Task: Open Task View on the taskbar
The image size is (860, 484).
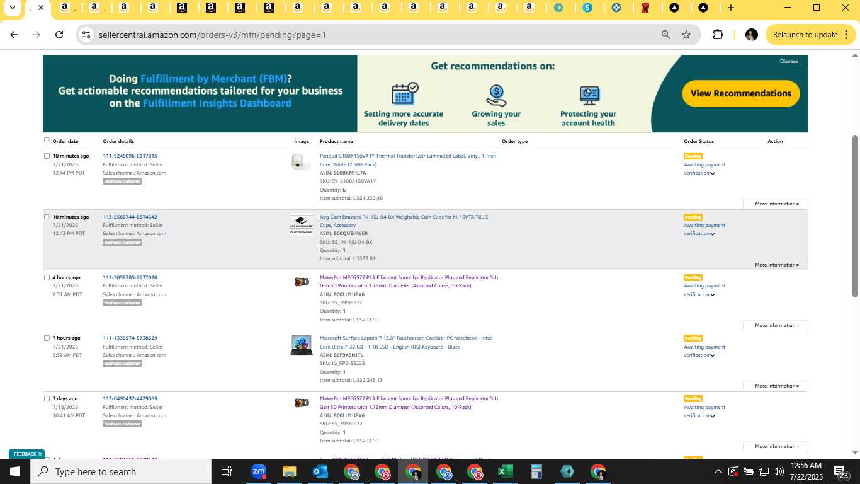Action: click(227, 471)
